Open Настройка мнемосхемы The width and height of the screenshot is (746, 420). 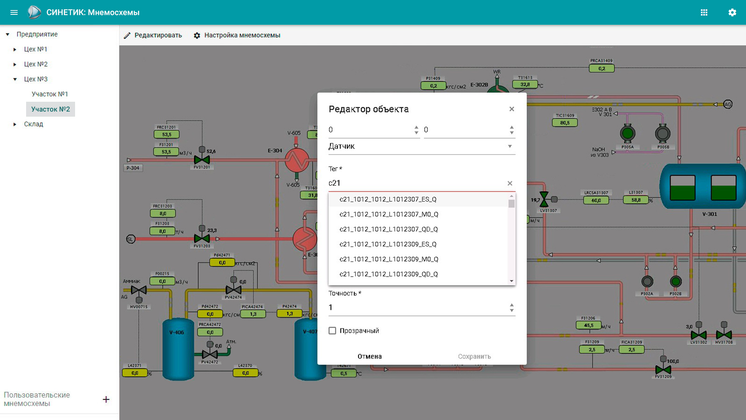point(237,35)
